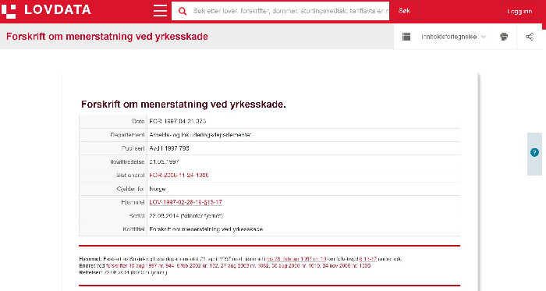Open the FOR-2006-11-24-1300 link
Viewport: 546px width, 291px height.
[179, 175]
